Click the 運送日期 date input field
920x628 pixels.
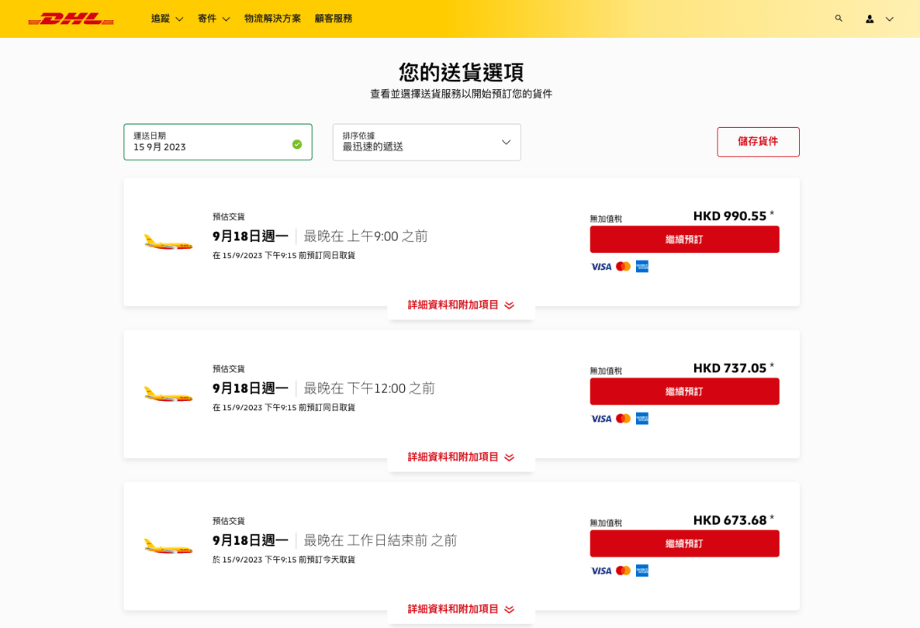tap(209, 143)
